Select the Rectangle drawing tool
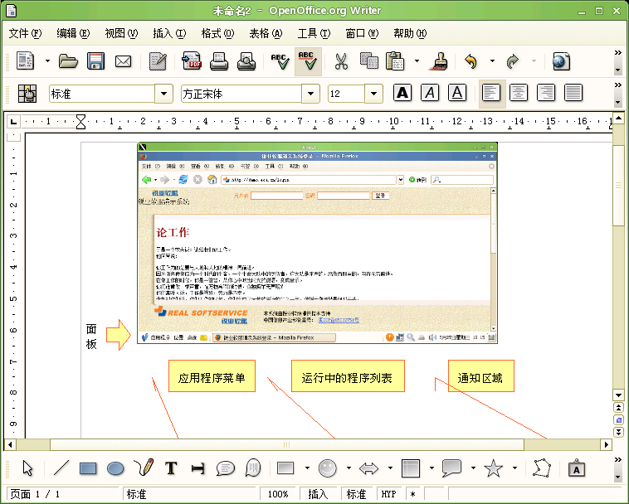 (x=88, y=468)
